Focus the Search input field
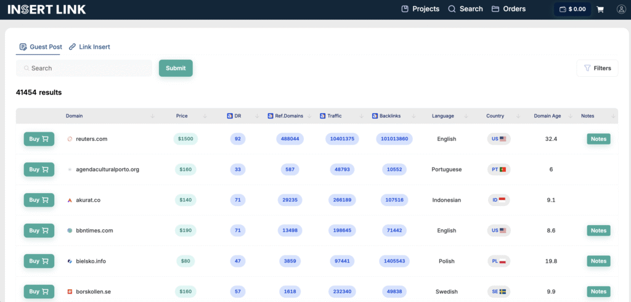631x302 pixels. [84, 68]
